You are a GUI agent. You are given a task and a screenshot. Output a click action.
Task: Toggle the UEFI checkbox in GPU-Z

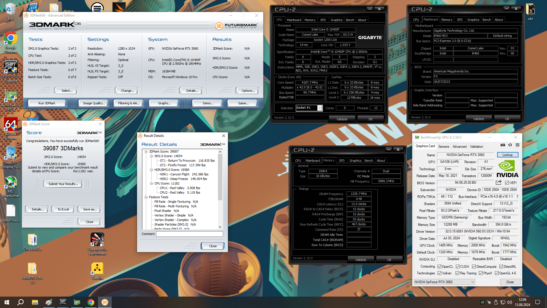(x=507, y=183)
